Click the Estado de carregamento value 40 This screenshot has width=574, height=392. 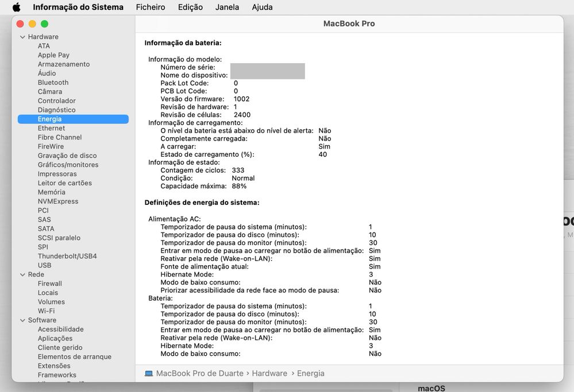click(x=322, y=154)
